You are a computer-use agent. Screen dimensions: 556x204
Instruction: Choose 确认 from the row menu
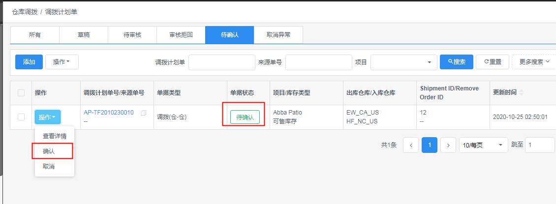coord(55,151)
